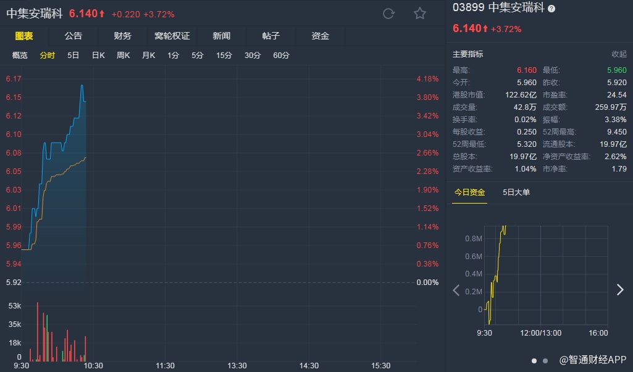Switch to the 公告 tab
Viewport: 633px width, 372px height.
tap(73, 36)
